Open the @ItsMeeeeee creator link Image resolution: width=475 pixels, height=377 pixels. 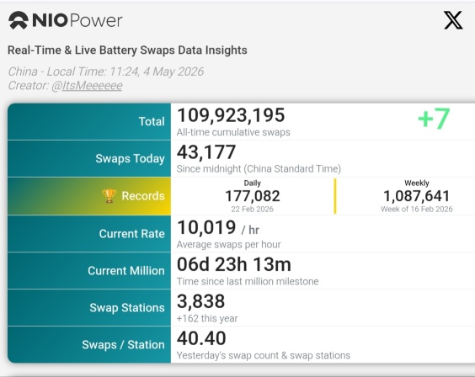[87, 86]
